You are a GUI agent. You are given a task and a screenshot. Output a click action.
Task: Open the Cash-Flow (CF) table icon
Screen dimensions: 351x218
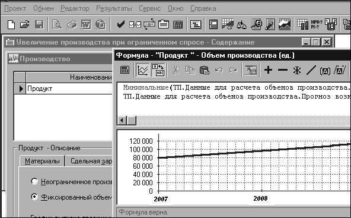click(227, 24)
